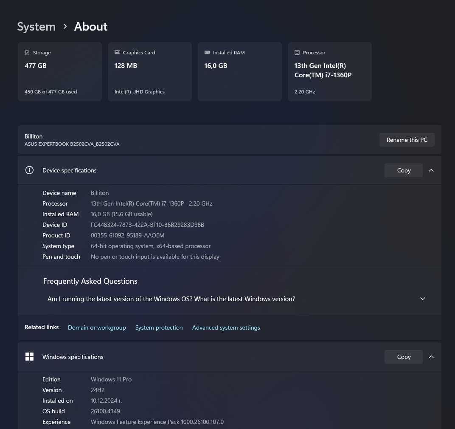Click the breadcrumb chevron after System
The width and height of the screenshot is (455, 429).
[65, 26]
